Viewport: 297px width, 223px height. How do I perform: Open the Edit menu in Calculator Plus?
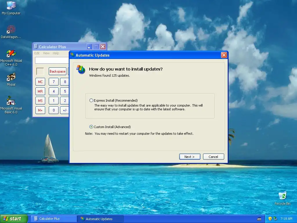click(x=37, y=53)
